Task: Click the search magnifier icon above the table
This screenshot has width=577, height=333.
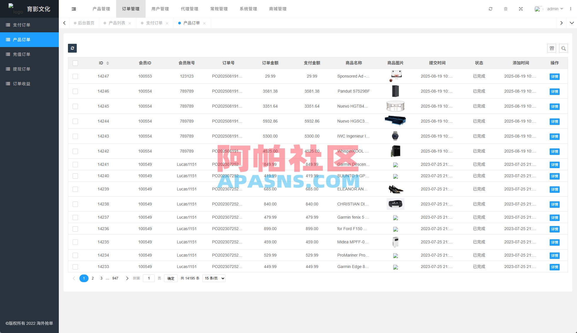Action: pos(563,48)
